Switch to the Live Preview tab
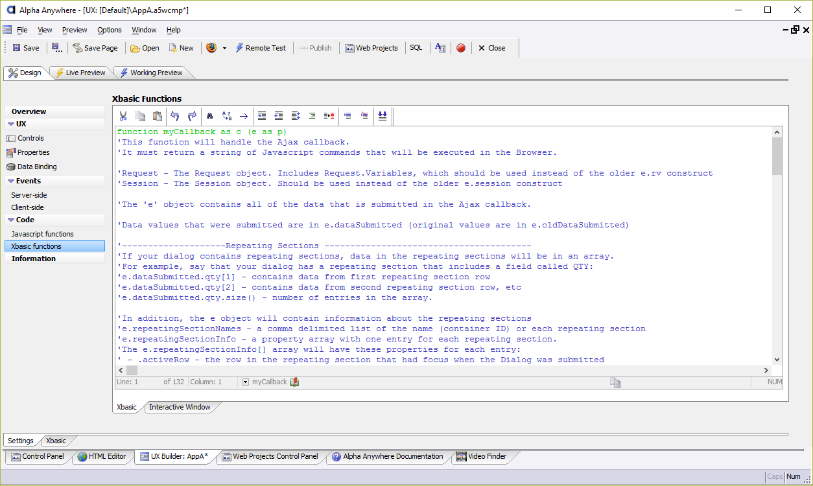This screenshot has height=486, width=813. pos(80,73)
